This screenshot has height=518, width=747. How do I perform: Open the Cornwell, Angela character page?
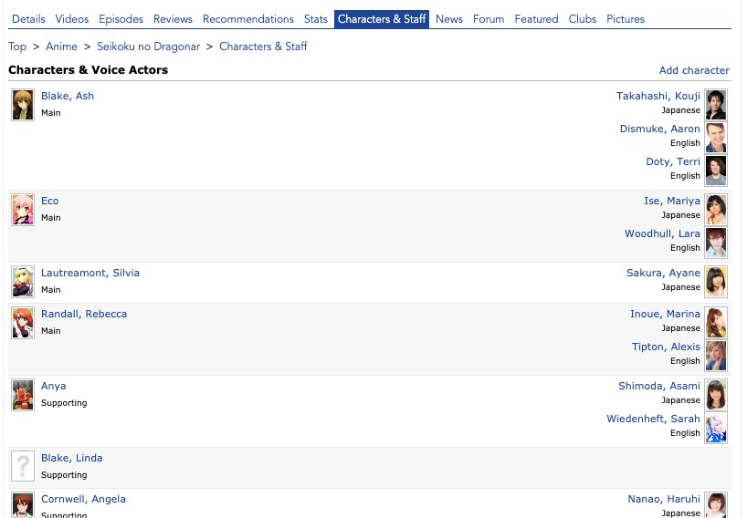[83, 499]
